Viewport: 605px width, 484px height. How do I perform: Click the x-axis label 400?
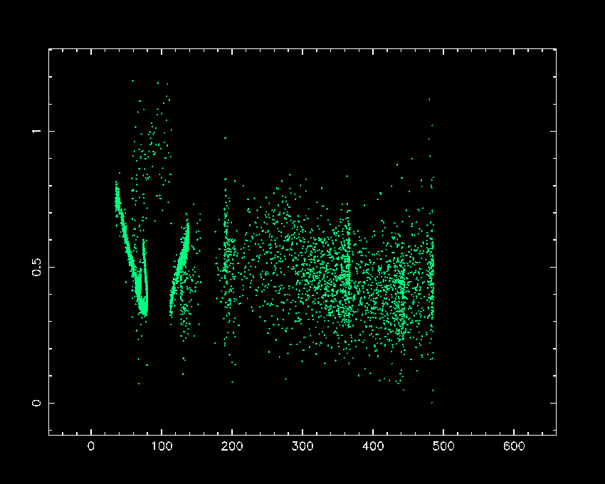click(373, 446)
